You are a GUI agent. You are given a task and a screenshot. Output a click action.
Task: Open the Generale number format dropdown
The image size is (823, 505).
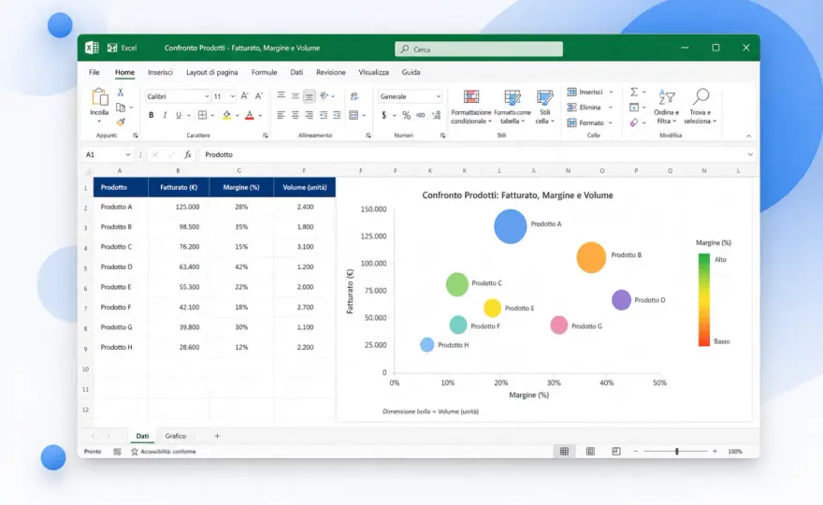click(438, 96)
